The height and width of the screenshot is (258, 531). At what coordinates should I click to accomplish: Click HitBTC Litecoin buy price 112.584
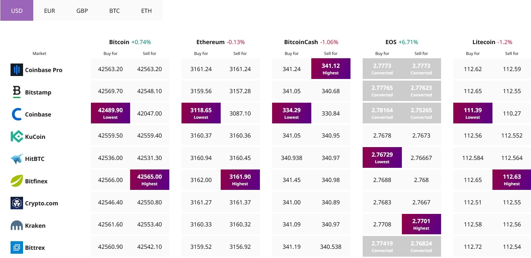tap(473, 158)
